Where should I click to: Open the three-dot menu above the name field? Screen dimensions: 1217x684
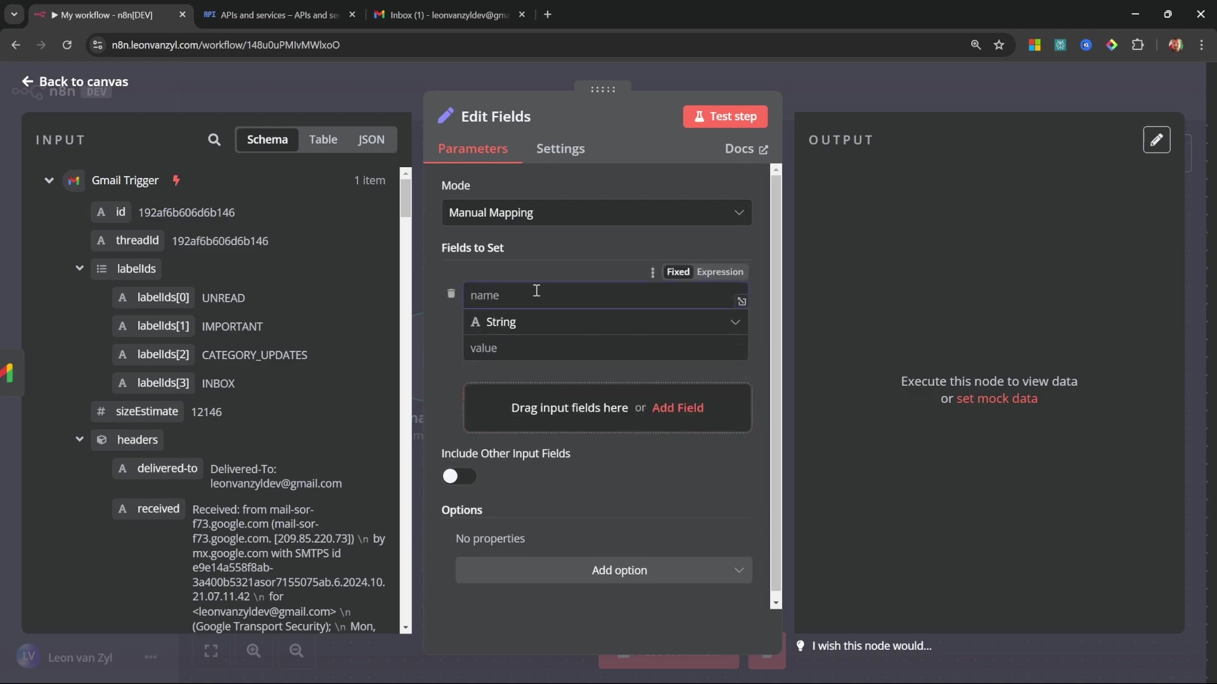(x=652, y=272)
